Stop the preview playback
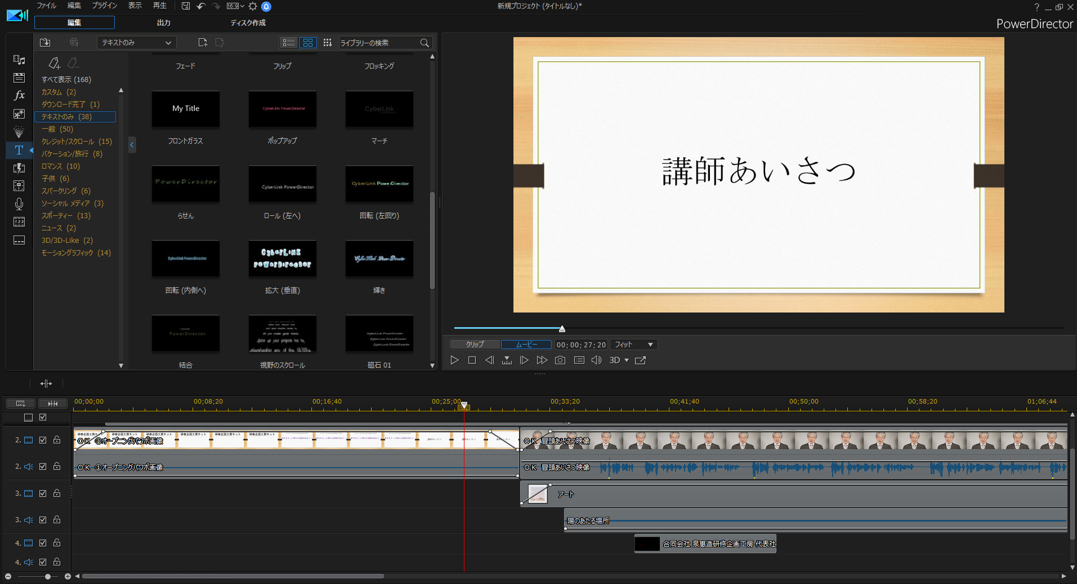The height and width of the screenshot is (584, 1077). pos(472,360)
